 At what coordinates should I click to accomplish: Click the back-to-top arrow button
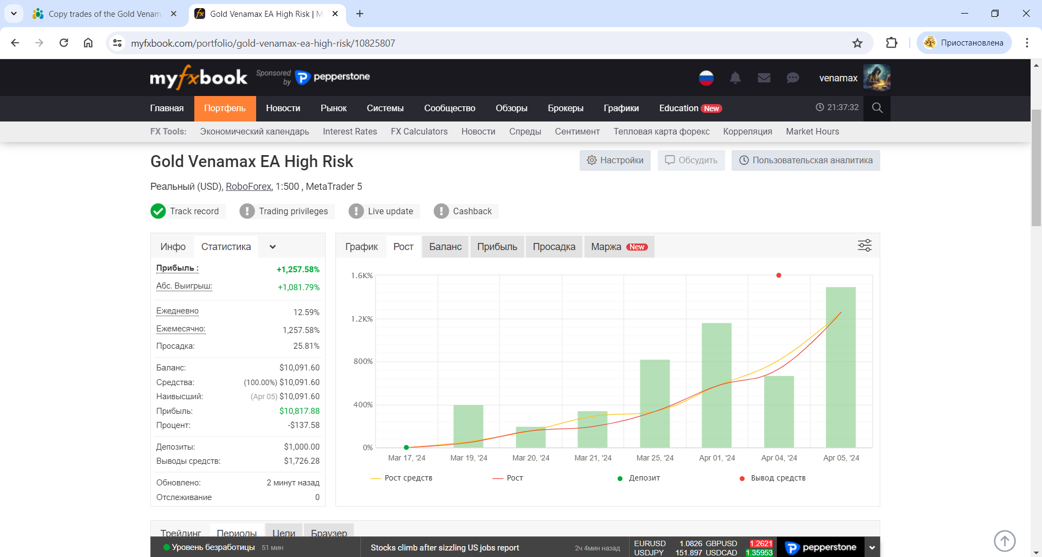pyautogui.click(x=1005, y=541)
